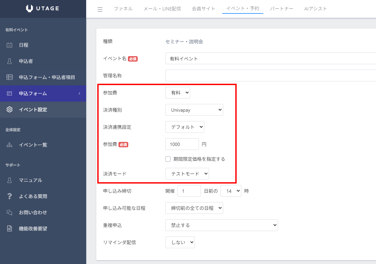Click the person icon beside 申込者
This screenshot has height=264, width=376.
[x=9, y=61]
